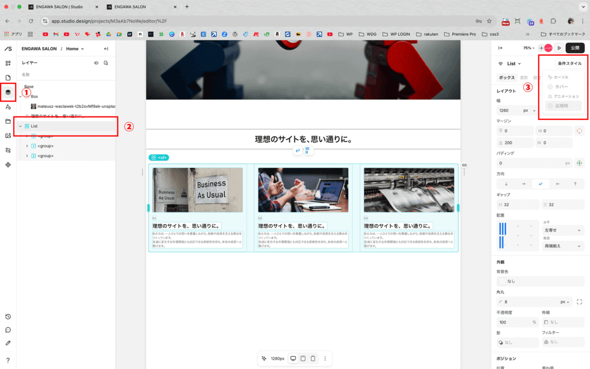The width and height of the screenshot is (590, 369).
Task: Open the Pages icon in left sidebar
Action: point(8,77)
